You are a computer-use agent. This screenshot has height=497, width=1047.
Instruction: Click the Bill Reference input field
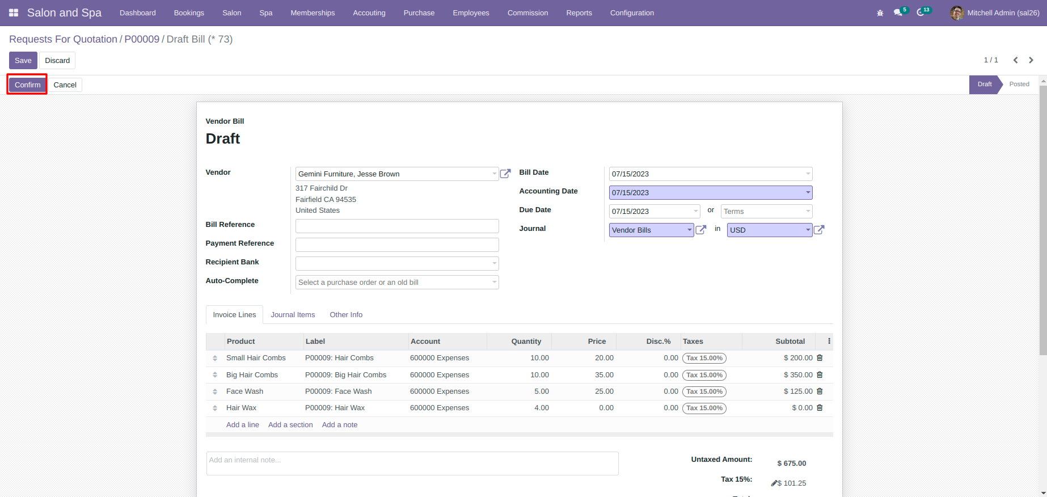click(x=397, y=226)
